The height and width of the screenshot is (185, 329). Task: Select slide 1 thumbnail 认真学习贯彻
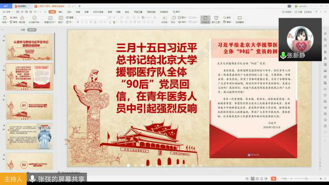pyautogui.click(x=29, y=47)
